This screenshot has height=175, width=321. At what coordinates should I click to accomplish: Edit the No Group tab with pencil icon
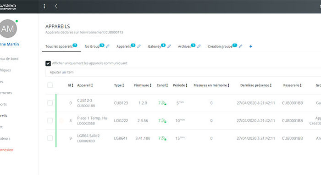(108, 46)
